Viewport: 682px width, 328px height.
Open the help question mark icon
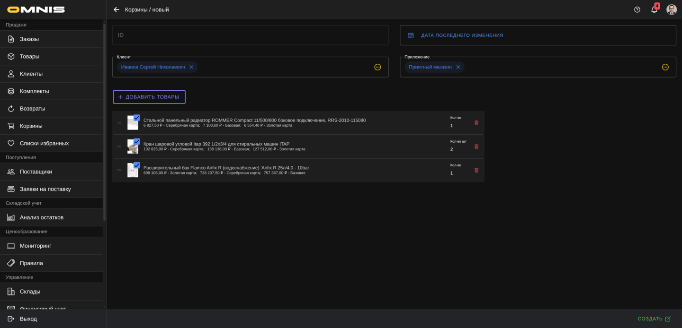click(637, 9)
